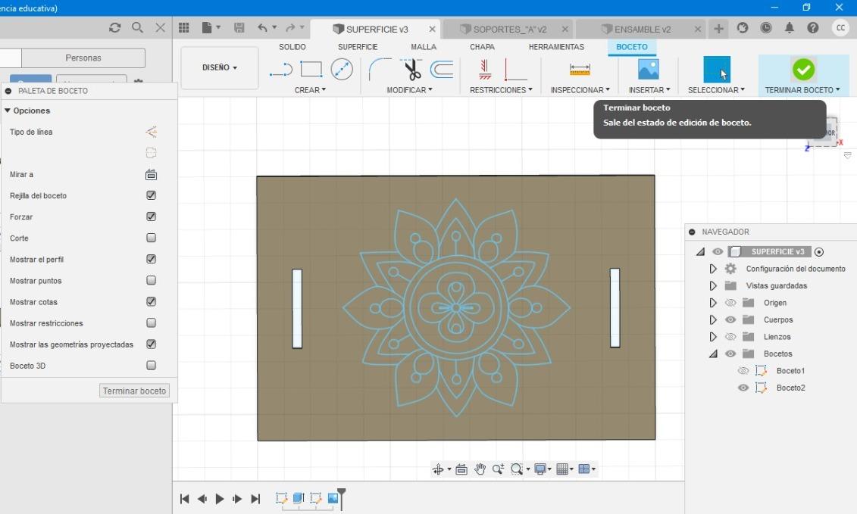Screen dimensions: 857x514
Task: Play the timeline
Action: (220, 499)
